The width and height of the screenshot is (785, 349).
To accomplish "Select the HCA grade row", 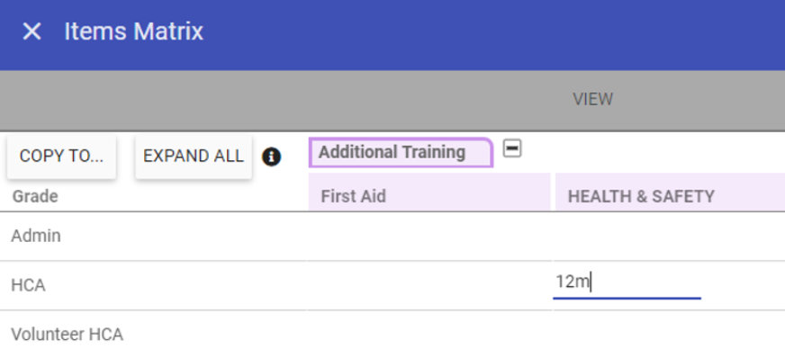I will 392,285.
